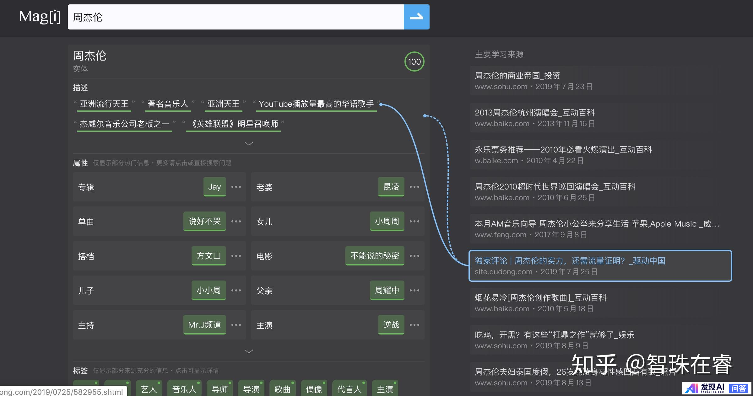Screen dimensions: 753x396
Task: Open 周杰伦的商业帝国_投资 source article
Action: tap(517, 76)
